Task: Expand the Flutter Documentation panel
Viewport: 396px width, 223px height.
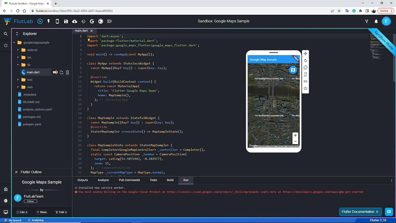Action: point(360,212)
